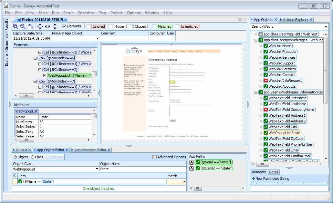Open the Project menu
The width and height of the screenshot is (333, 203).
116,13
